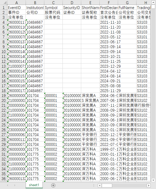Viewport: 156px width, 189px height.
Task: Click the S3101 cell in row 7
Action: [x=143, y=37]
